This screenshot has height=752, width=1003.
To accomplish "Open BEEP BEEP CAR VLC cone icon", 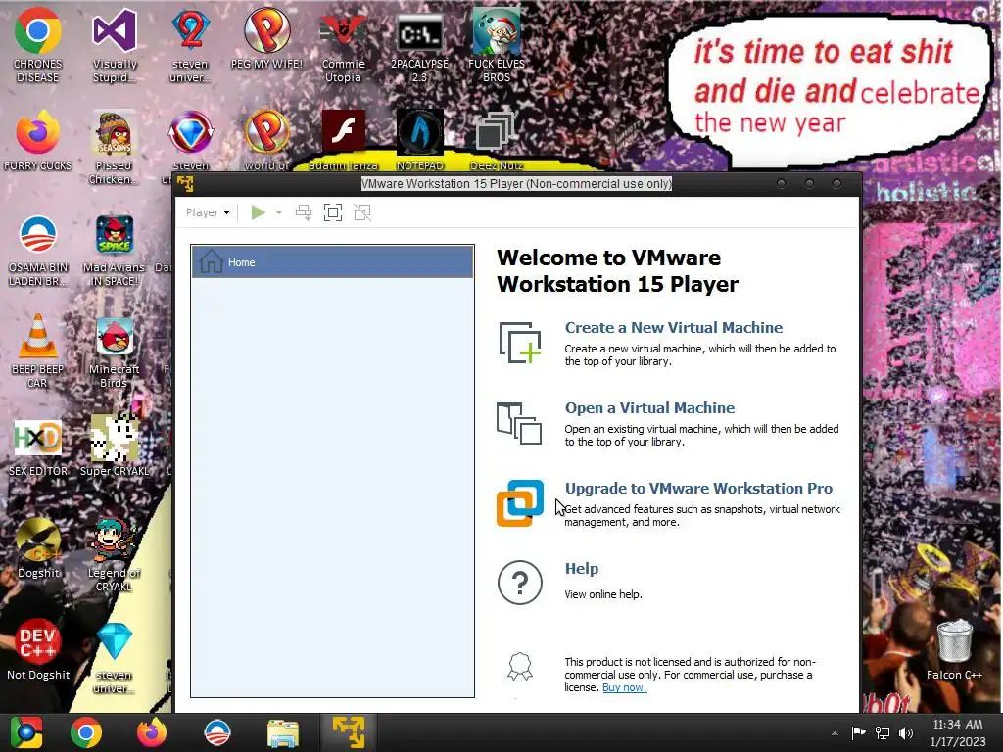I will (38, 351).
